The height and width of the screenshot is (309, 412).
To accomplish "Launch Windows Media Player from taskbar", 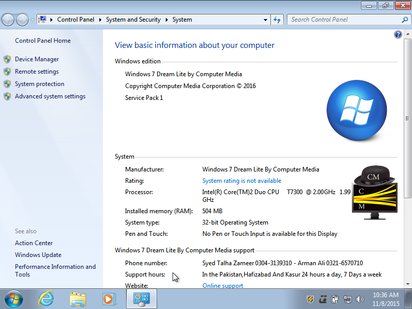I will [109, 299].
